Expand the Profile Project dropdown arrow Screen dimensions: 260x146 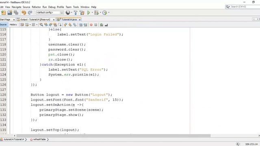tap(109, 13)
